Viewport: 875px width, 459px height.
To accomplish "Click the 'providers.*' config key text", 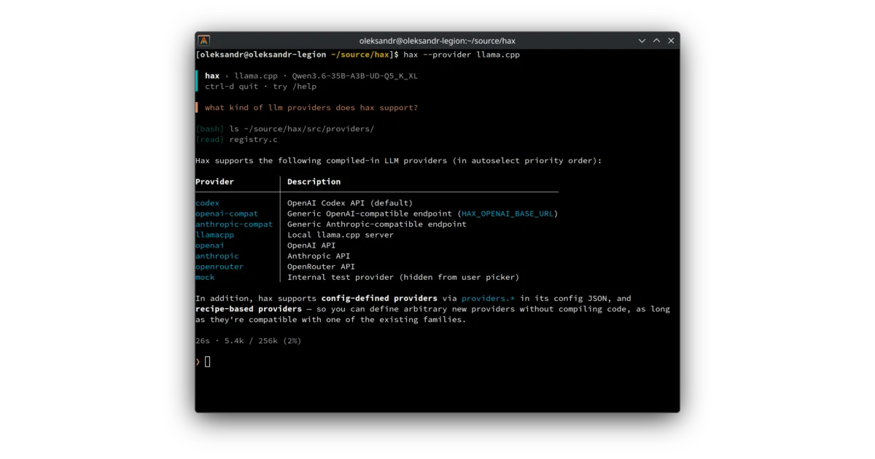I will (x=488, y=298).
